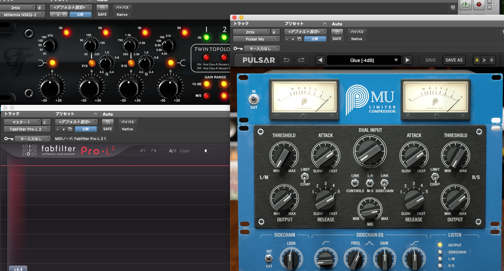Open the insert position 'a' dropdown in Pulsar window
504x271 pixels.
tap(276, 32)
